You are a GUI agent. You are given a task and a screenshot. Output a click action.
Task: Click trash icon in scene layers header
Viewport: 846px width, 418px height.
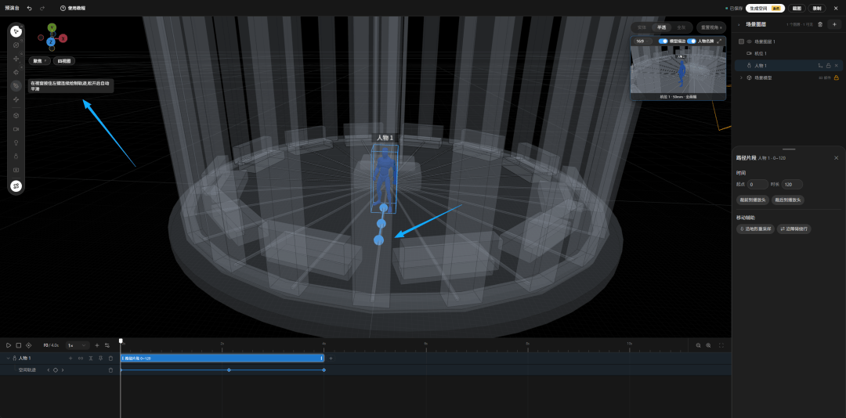(820, 24)
